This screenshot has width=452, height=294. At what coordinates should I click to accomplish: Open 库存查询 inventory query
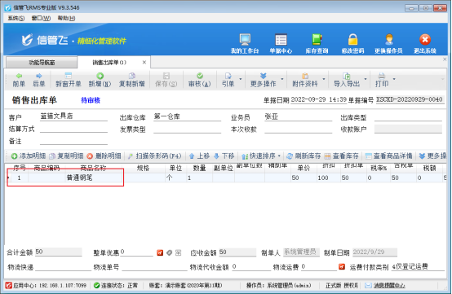pos(317,40)
